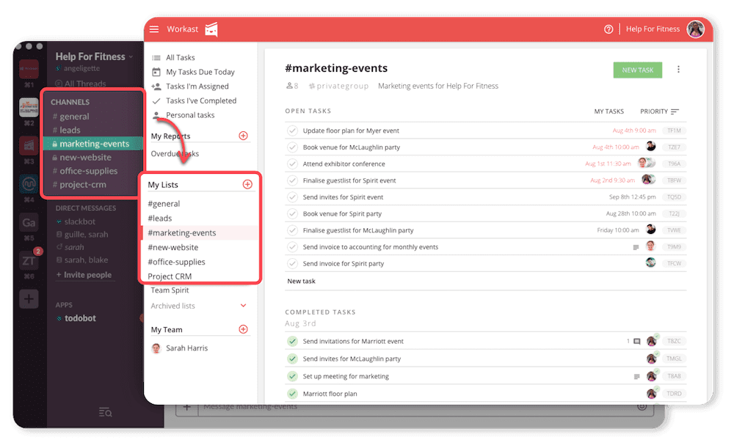Click the task ID tag TF1M

click(674, 131)
